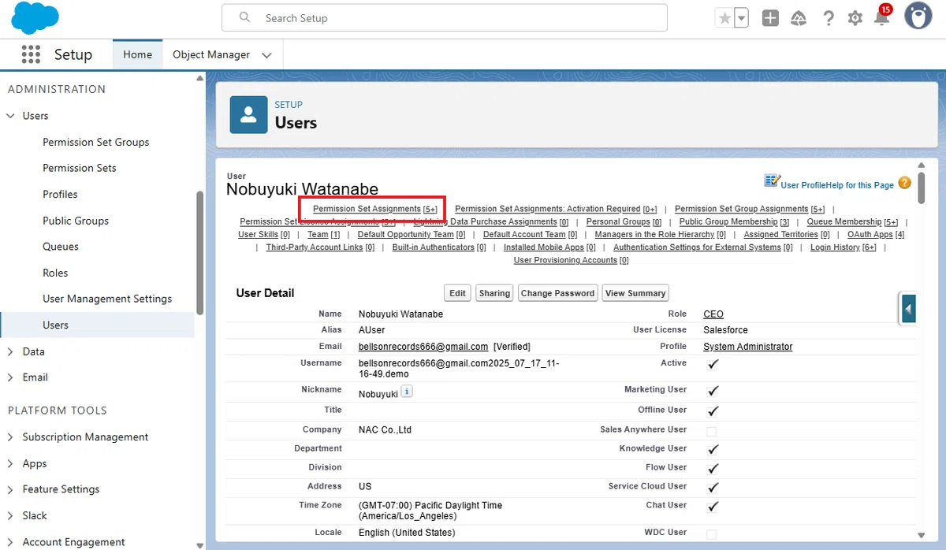Expand the Data section

(x=10, y=351)
